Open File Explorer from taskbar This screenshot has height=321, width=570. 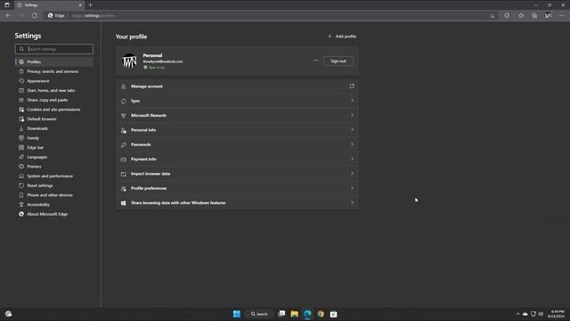point(295,314)
